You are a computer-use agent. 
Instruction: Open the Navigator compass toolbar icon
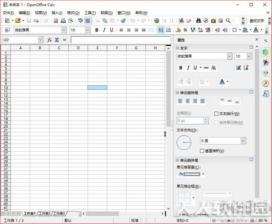click(x=206, y=20)
